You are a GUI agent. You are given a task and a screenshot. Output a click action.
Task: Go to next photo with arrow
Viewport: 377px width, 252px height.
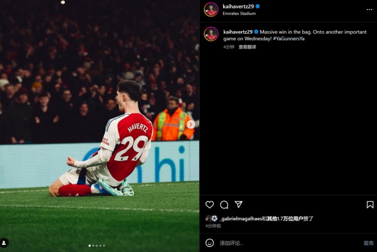pyautogui.click(x=191, y=124)
